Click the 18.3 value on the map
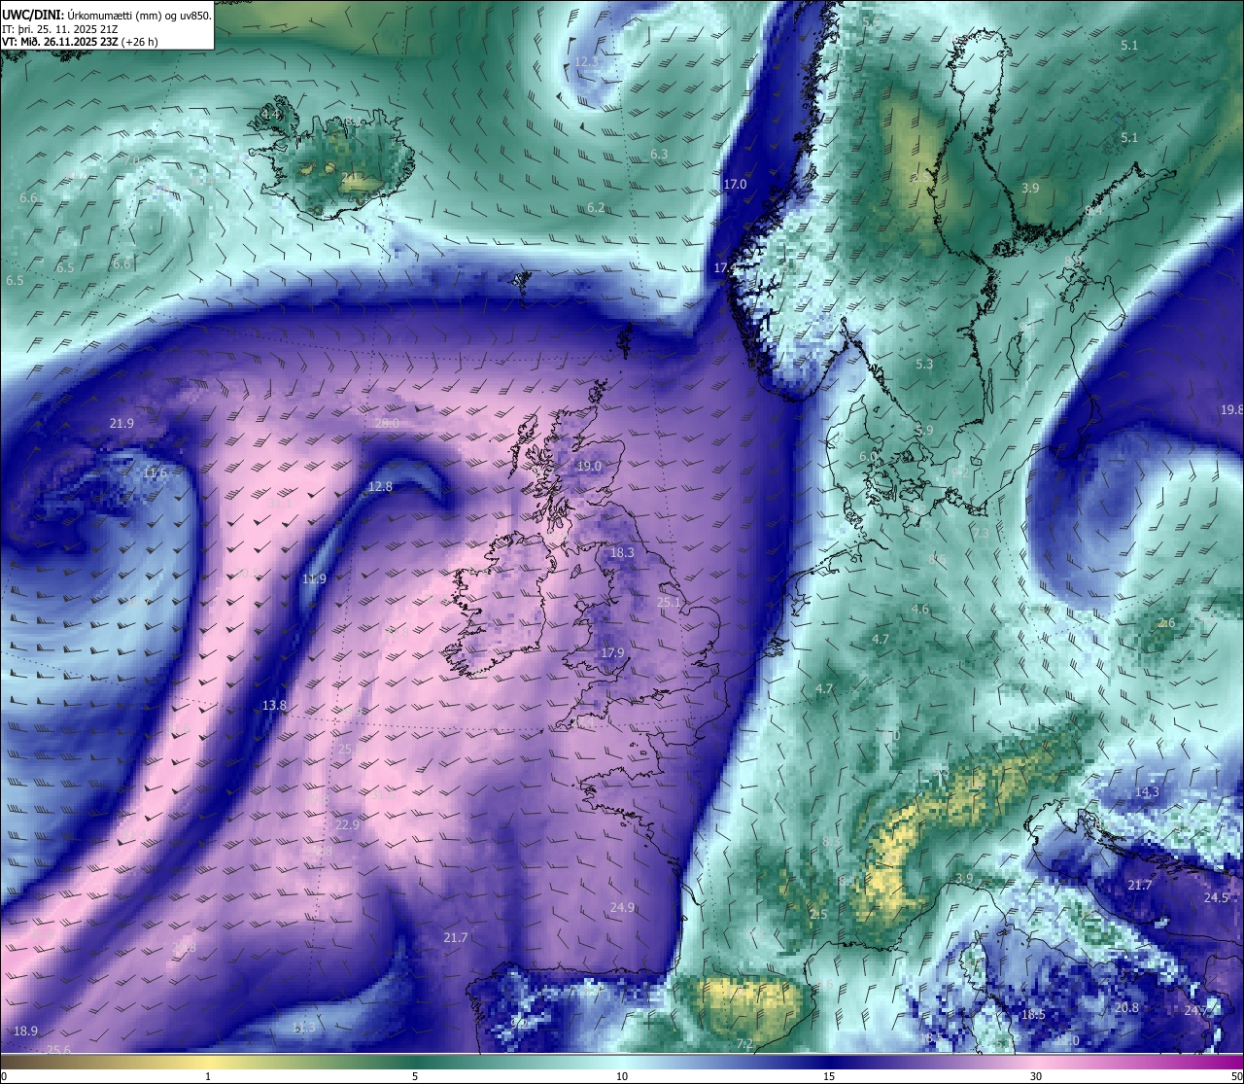 coord(622,552)
